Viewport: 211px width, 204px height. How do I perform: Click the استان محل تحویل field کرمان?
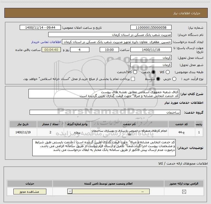151,58
